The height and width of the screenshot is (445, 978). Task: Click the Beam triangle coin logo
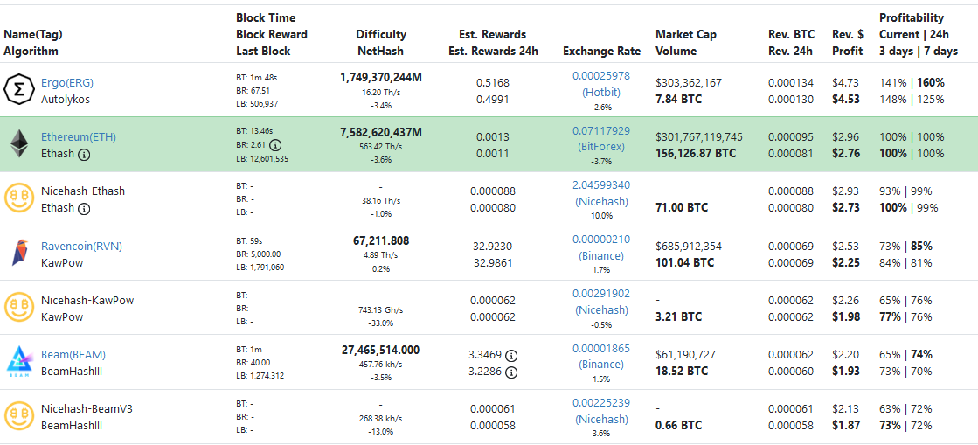tap(18, 361)
